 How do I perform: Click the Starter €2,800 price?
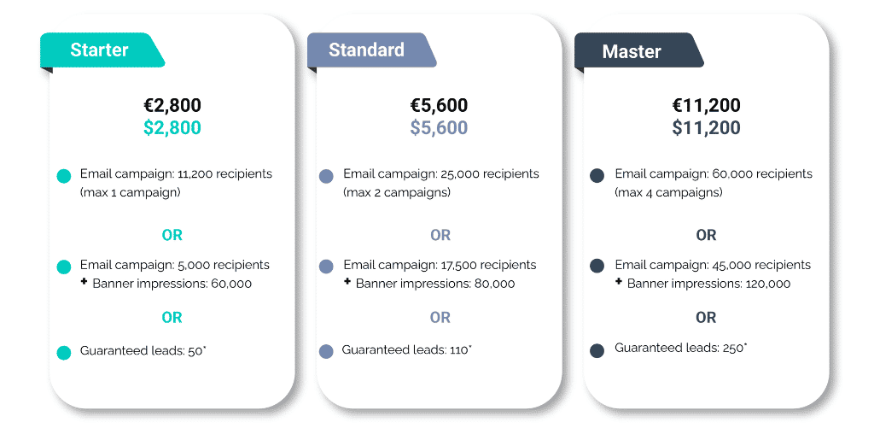pyautogui.click(x=172, y=106)
